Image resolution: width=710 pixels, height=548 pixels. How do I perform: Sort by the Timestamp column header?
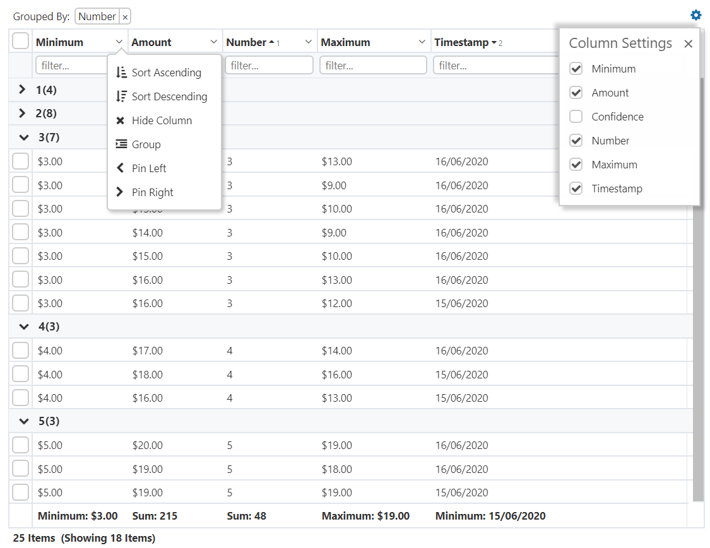(x=461, y=42)
